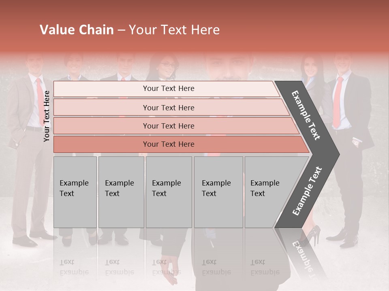Click the vertical 'Your Text Here' label
Screen dimensions: 389x291
click(x=47, y=116)
